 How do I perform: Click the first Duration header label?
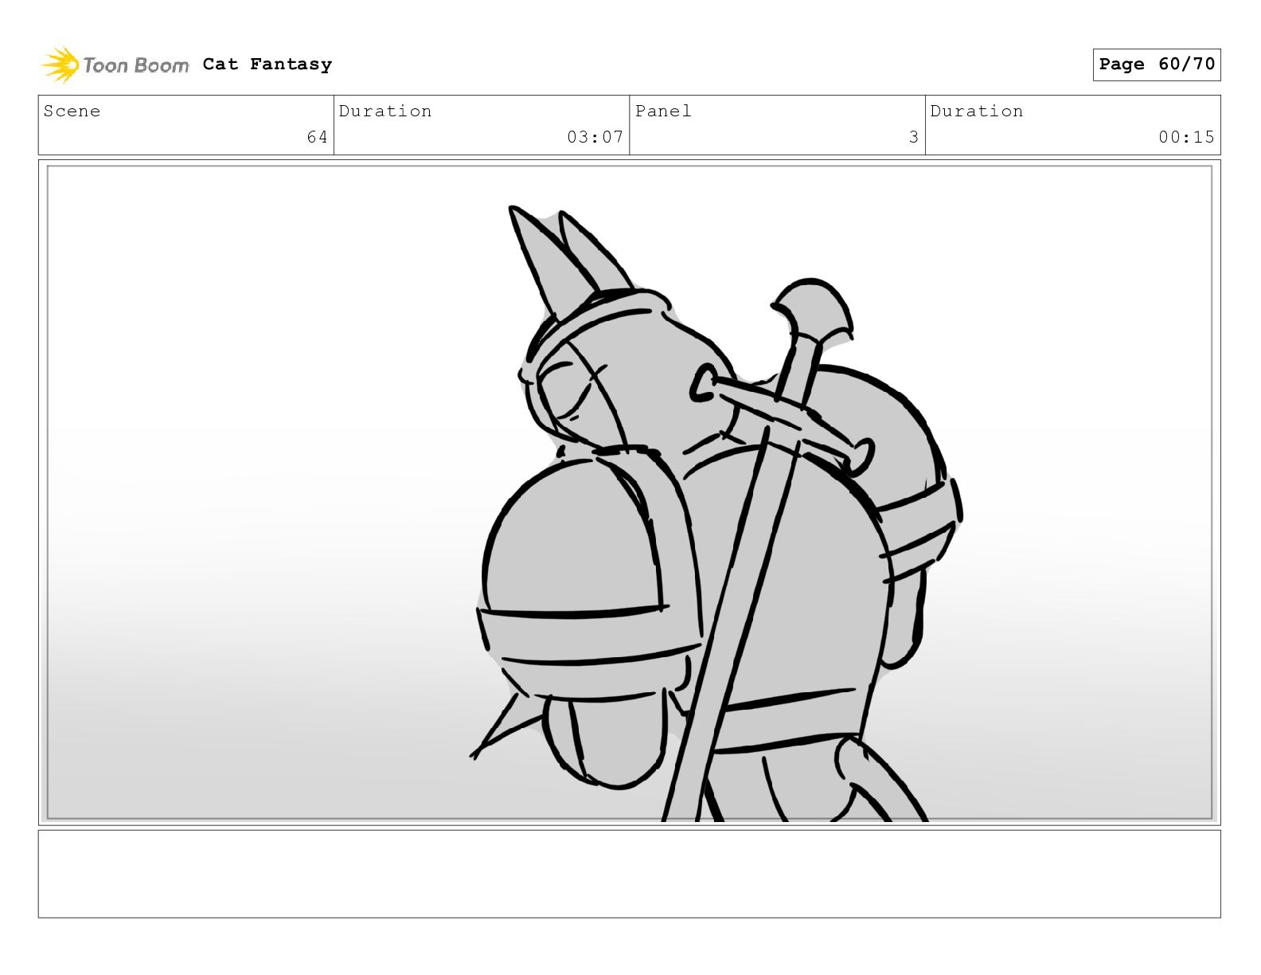point(385,111)
